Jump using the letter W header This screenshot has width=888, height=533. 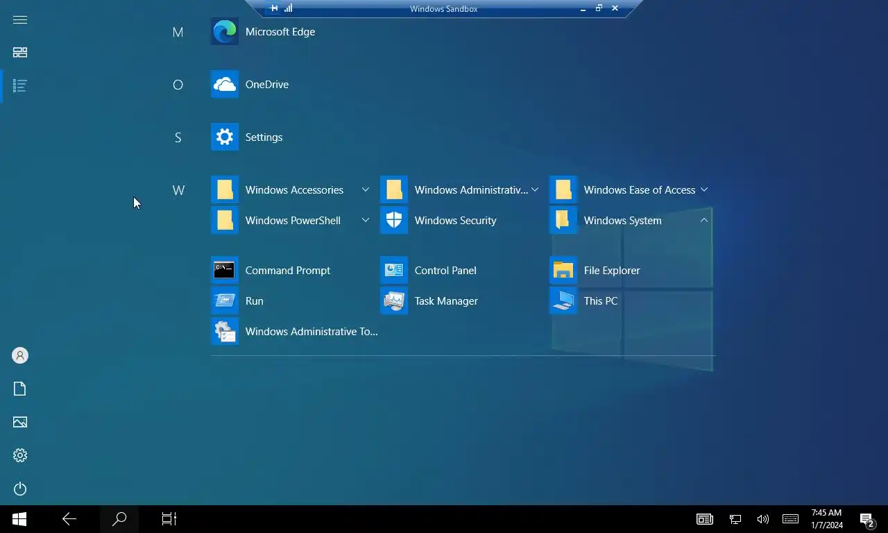pyautogui.click(x=178, y=190)
